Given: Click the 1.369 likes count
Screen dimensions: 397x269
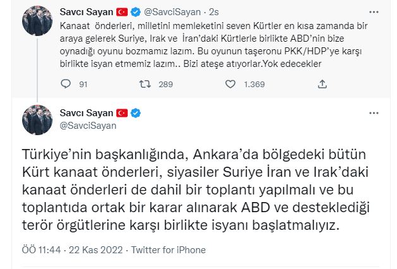Looking at the screenshot, I should pyautogui.click(x=254, y=84).
